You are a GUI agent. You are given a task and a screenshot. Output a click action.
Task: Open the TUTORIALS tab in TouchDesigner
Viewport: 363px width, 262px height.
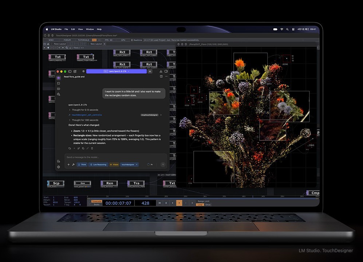pyautogui.click(x=84, y=40)
